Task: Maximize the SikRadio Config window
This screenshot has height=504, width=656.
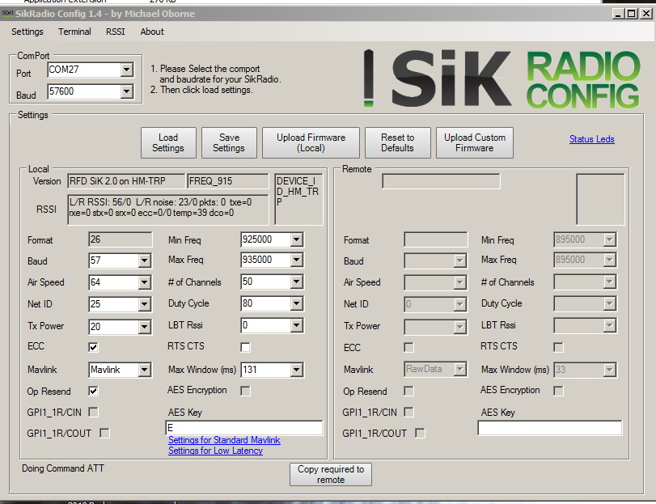Action: [x=632, y=14]
